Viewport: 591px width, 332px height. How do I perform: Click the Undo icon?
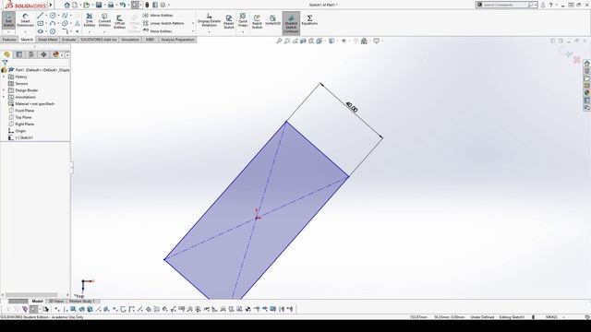point(123,5)
